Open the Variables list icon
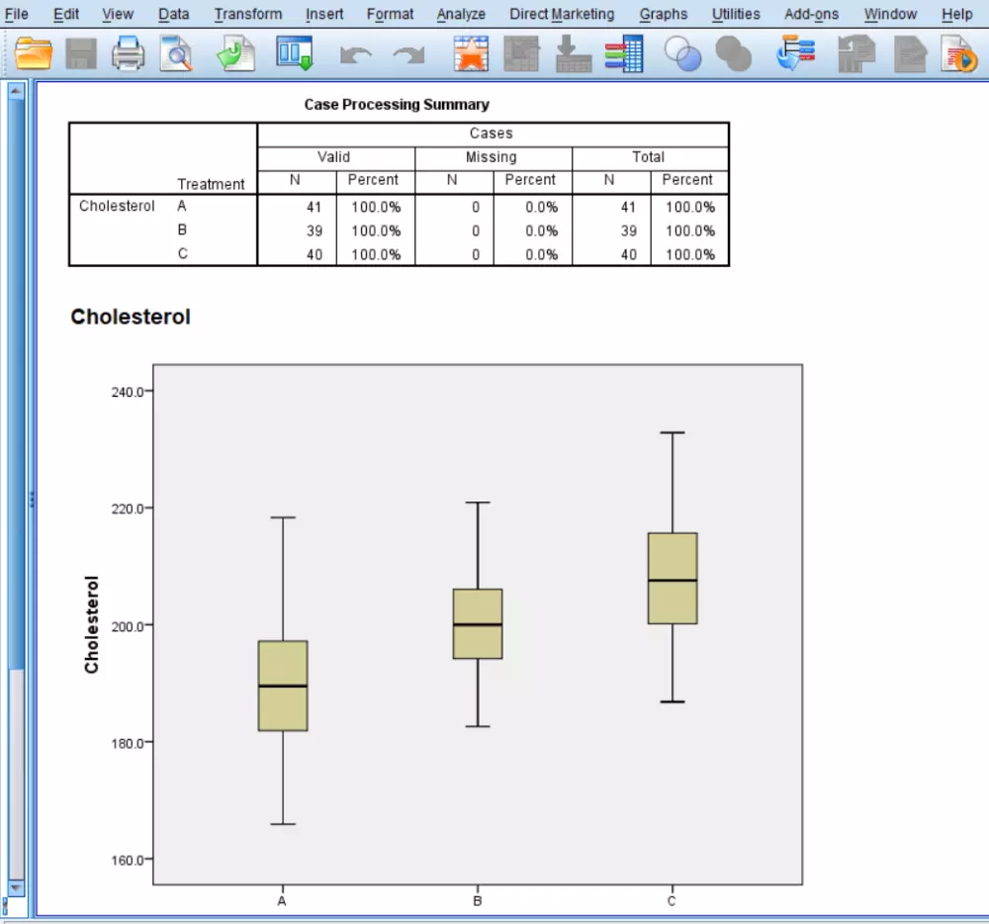The image size is (989, 924). [x=624, y=53]
